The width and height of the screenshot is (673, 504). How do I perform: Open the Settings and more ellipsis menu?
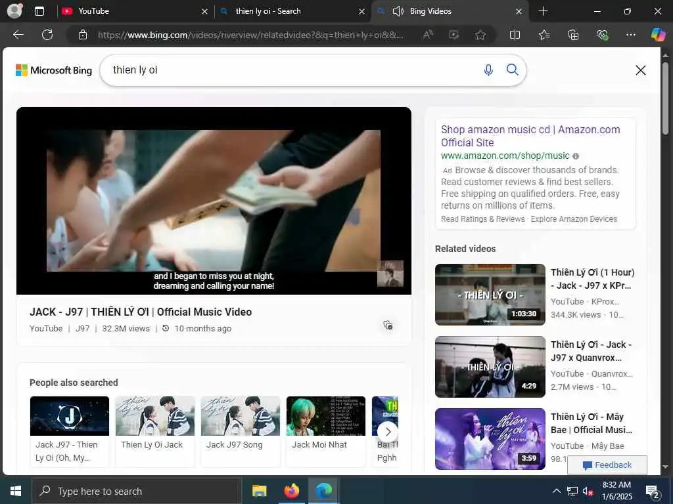coord(630,35)
